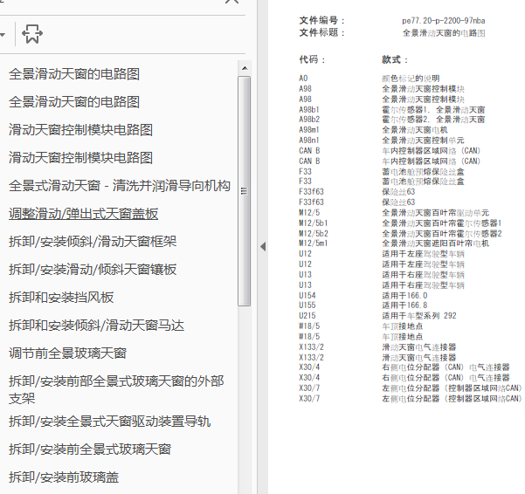525x494 pixels.
Task: Click code M12/5m1
Action: [314, 244]
